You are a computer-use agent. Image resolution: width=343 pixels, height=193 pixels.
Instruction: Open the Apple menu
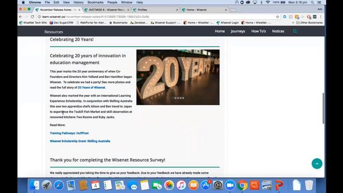[23, 2]
